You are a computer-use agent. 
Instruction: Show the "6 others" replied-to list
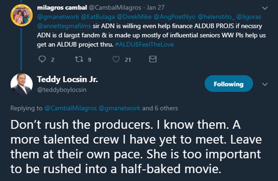[166, 108]
